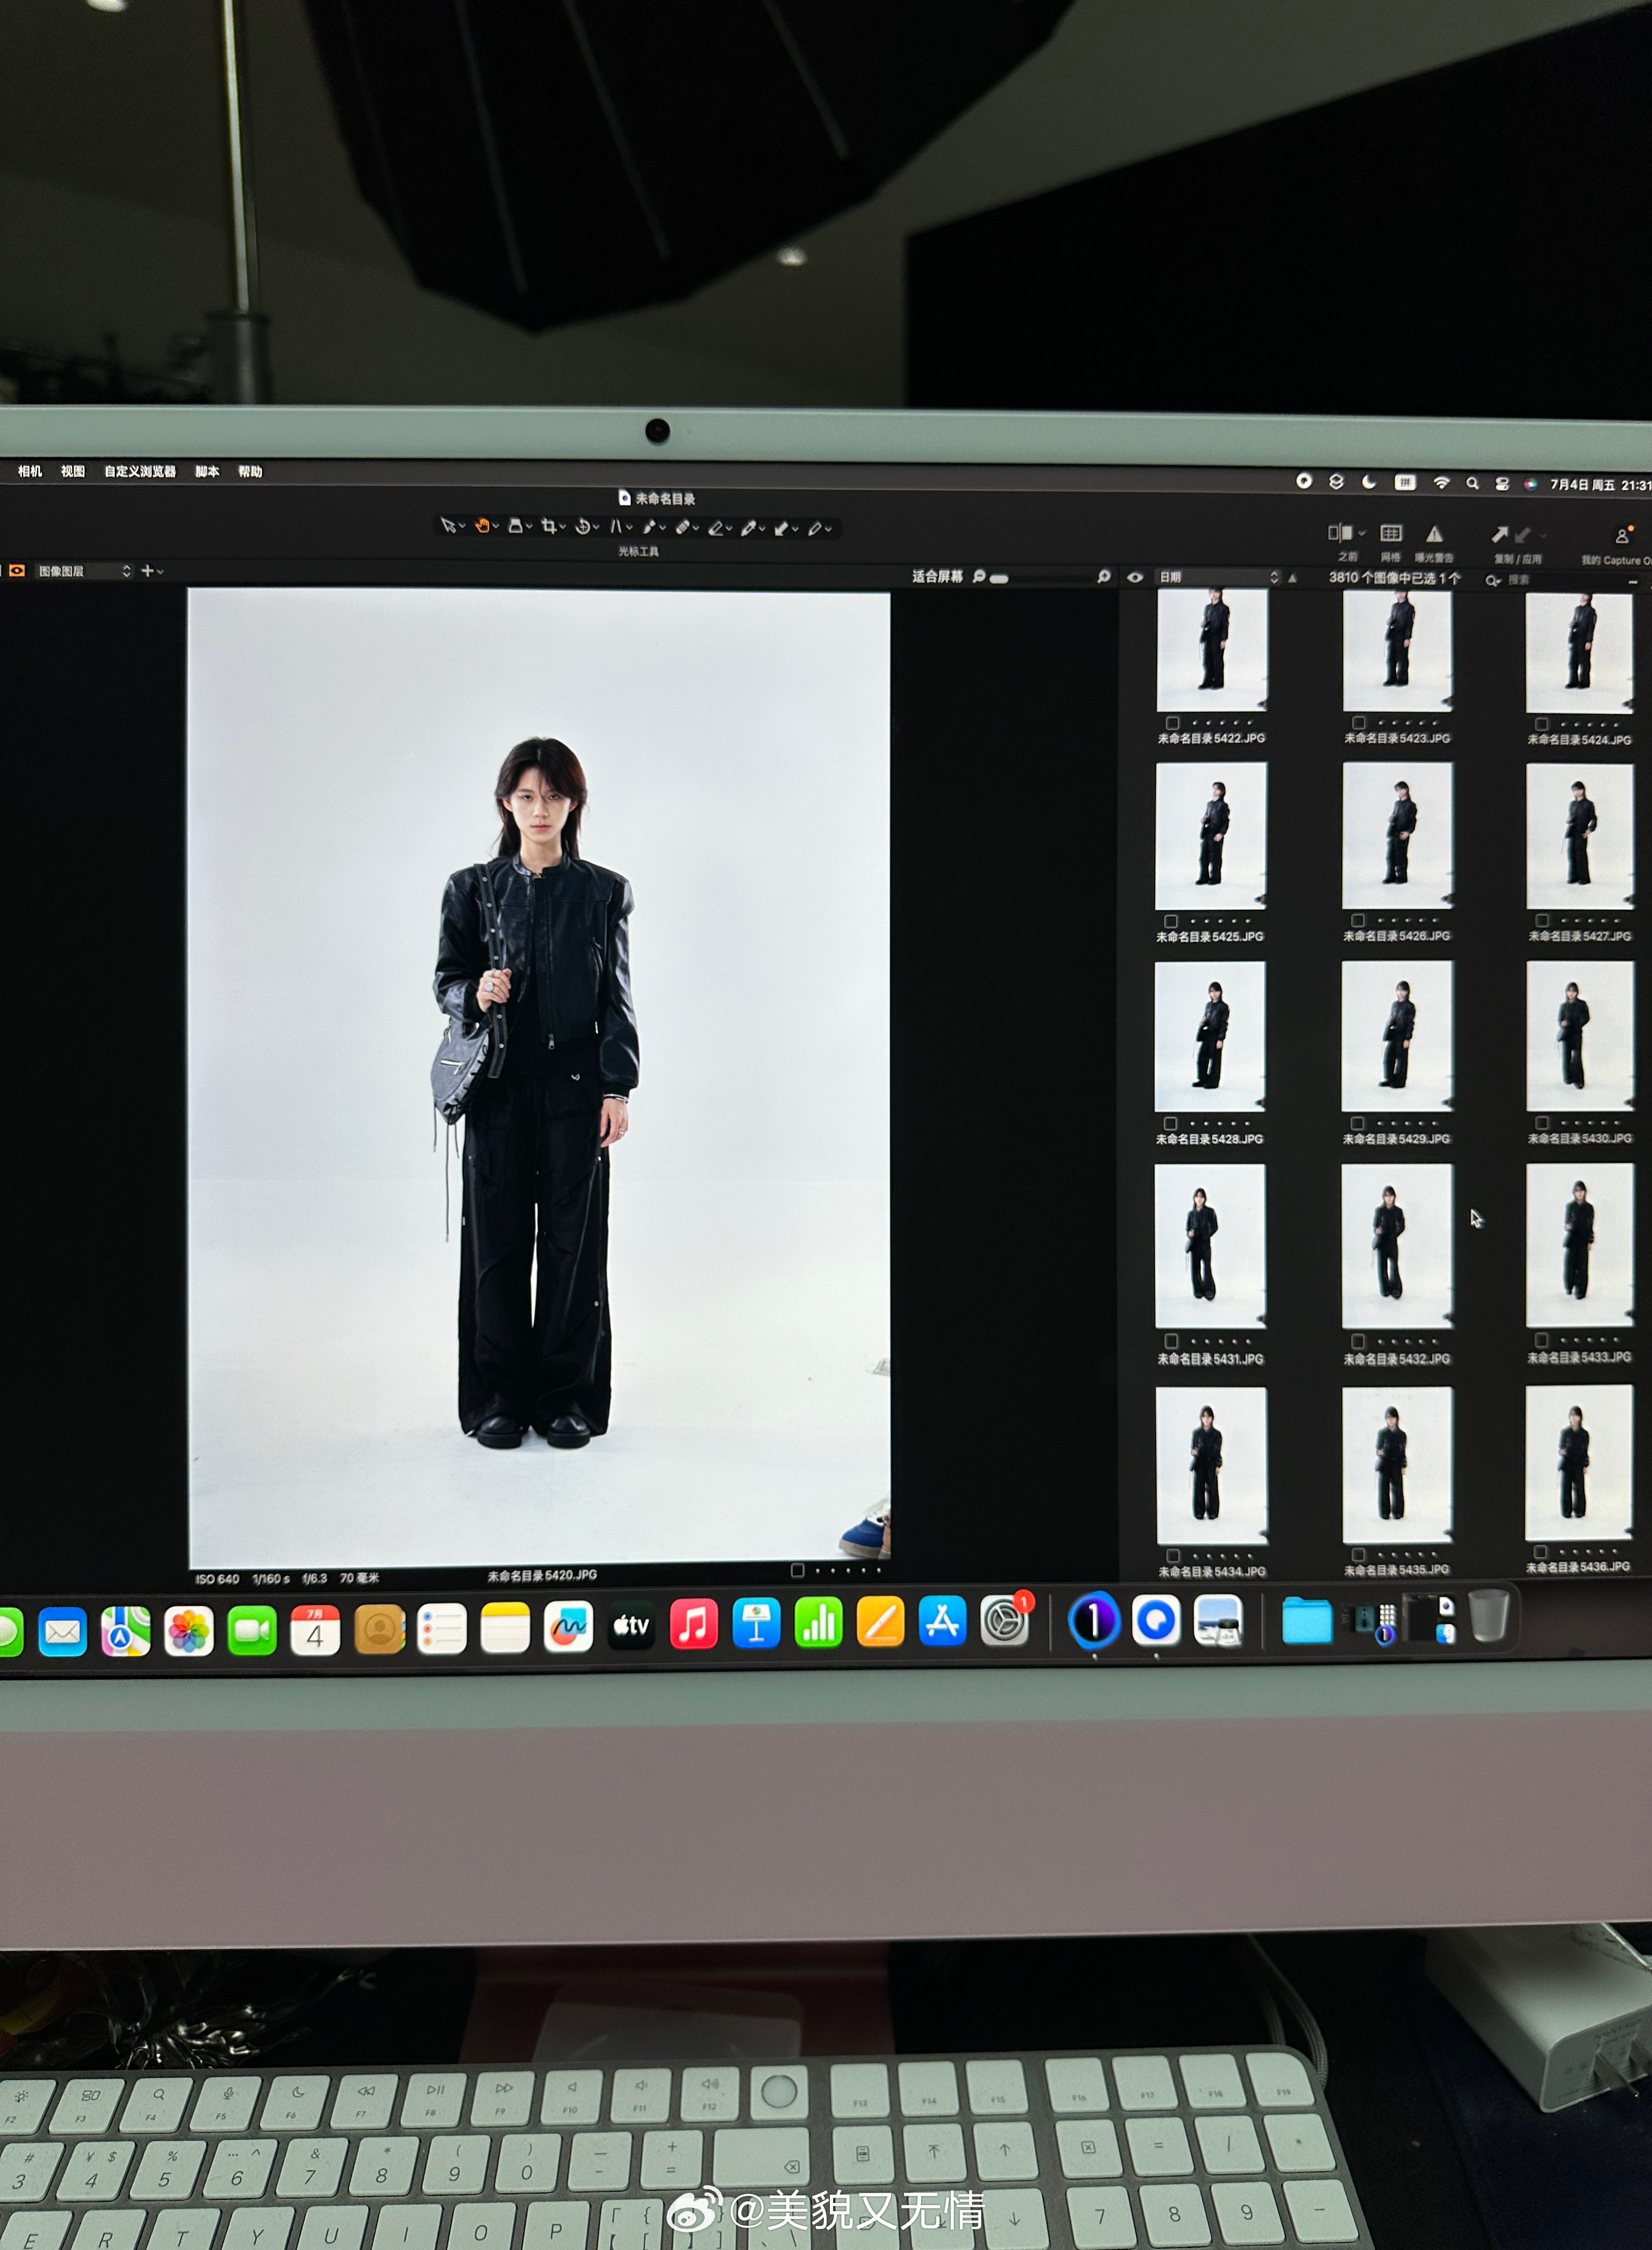
Task: Select thumbnail 未命名目录5425.JPG
Action: coord(1211,835)
